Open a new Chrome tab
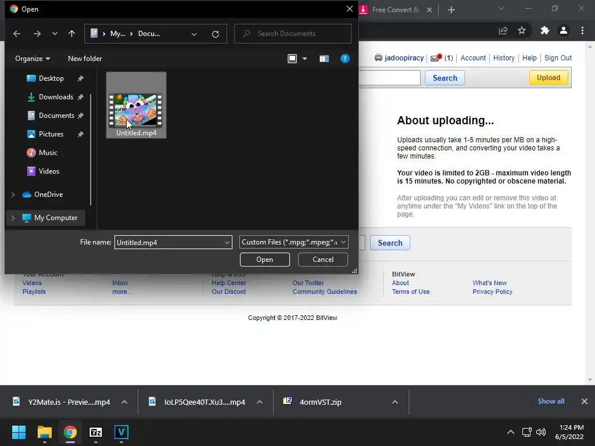Screen dimensions: 595x446 pos(451,10)
